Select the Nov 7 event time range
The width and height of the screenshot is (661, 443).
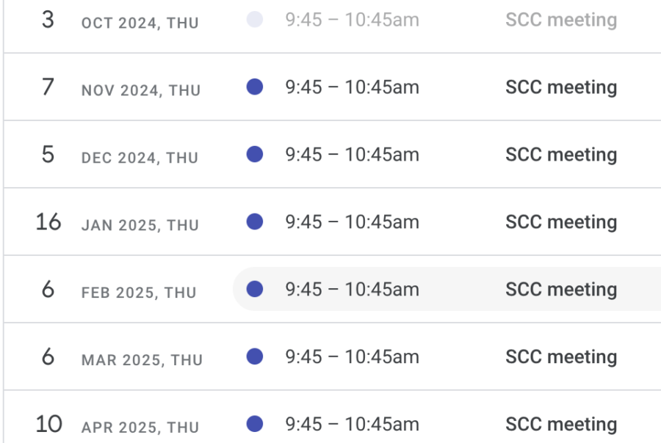pos(352,87)
